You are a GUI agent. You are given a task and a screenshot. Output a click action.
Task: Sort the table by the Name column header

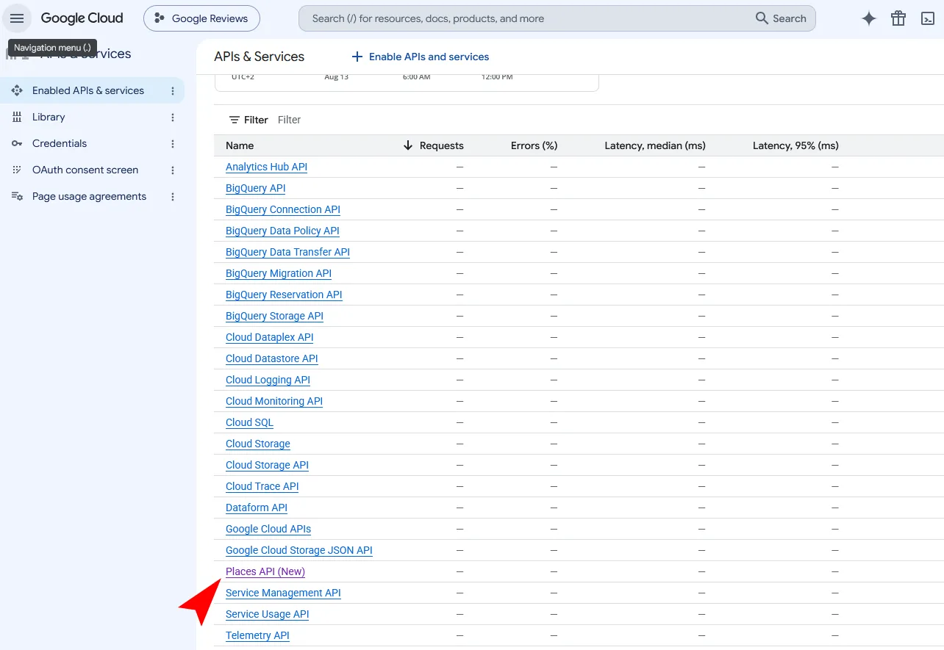[240, 145]
